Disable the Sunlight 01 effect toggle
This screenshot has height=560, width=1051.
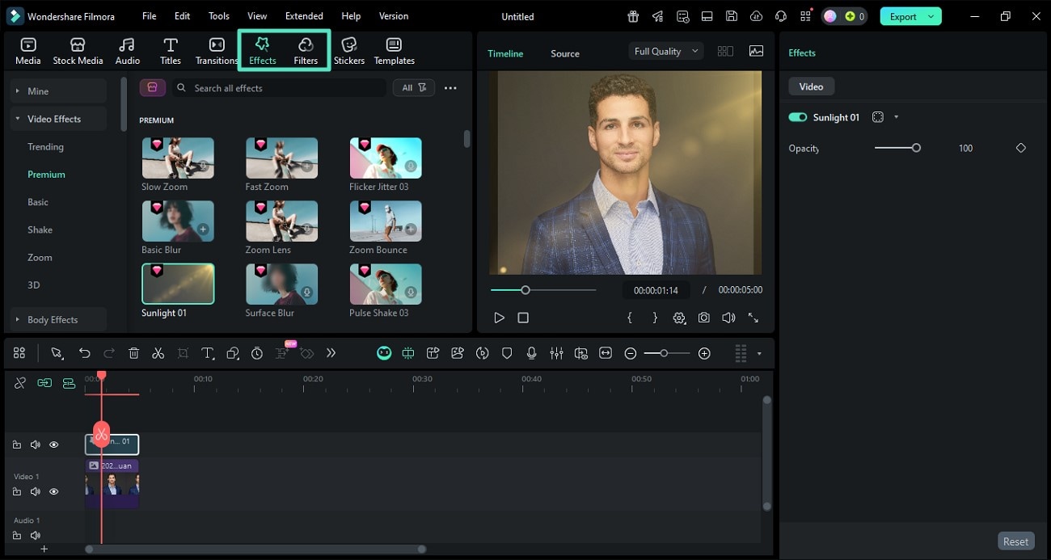click(x=798, y=117)
